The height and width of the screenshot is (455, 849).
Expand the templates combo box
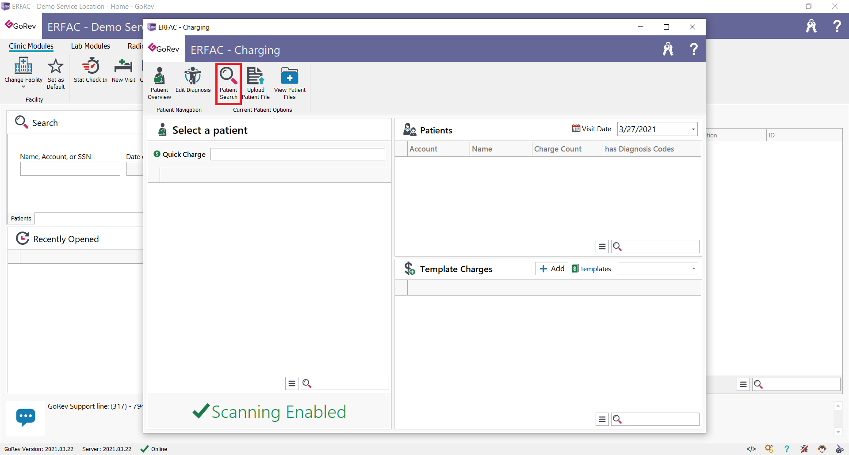pyautogui.click(x=693, y=269)
